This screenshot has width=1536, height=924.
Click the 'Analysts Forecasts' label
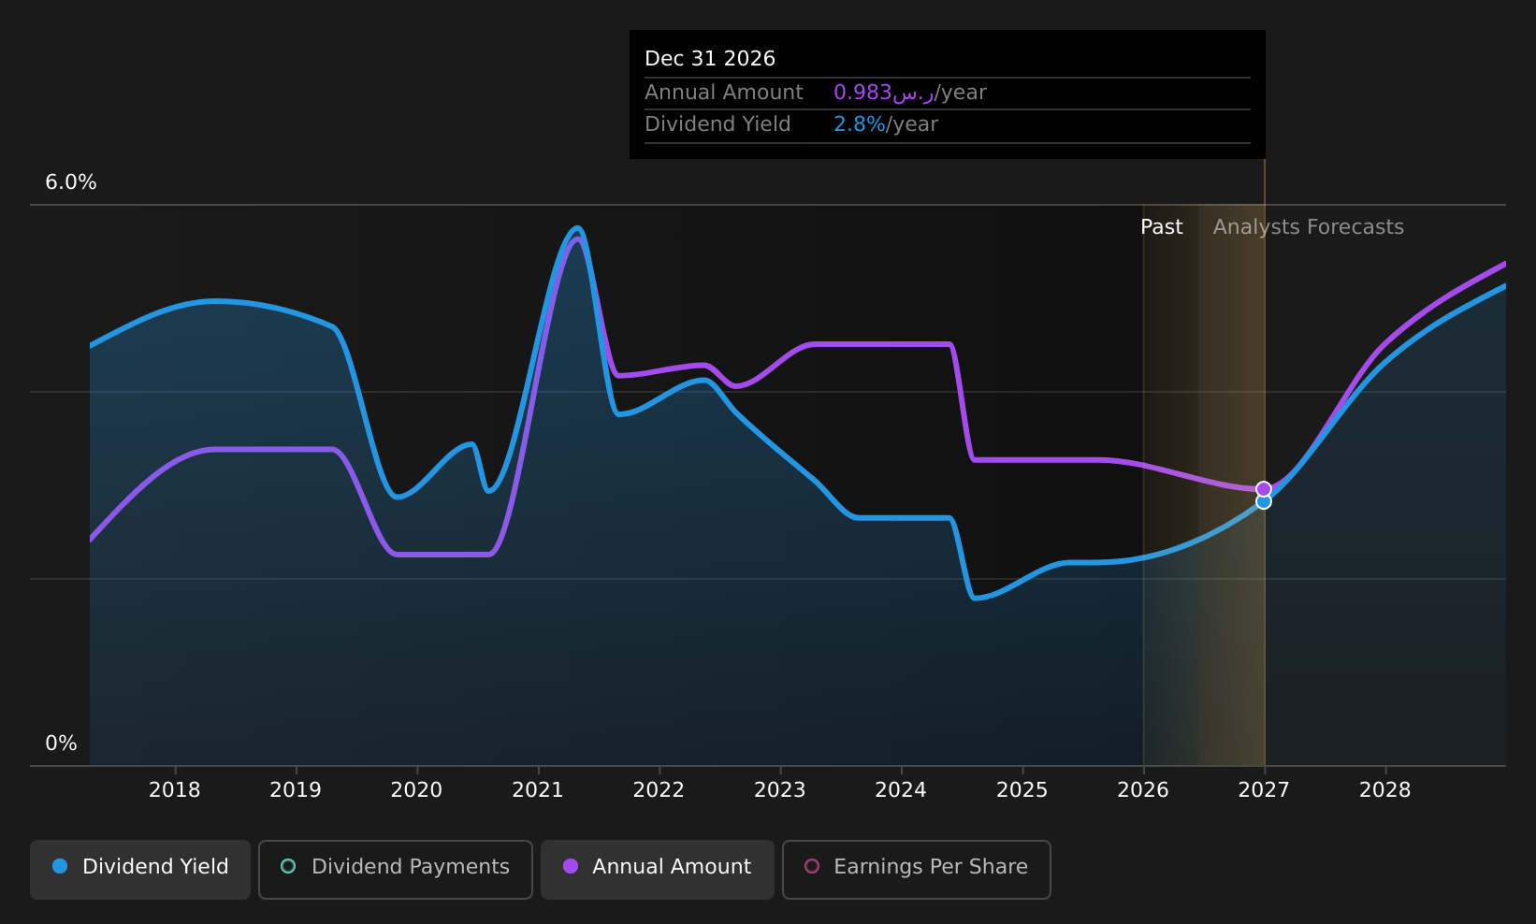(x=1308, y=227)
